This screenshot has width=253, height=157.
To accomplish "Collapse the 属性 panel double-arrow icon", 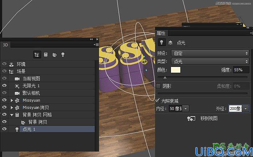I will point(248,28).
